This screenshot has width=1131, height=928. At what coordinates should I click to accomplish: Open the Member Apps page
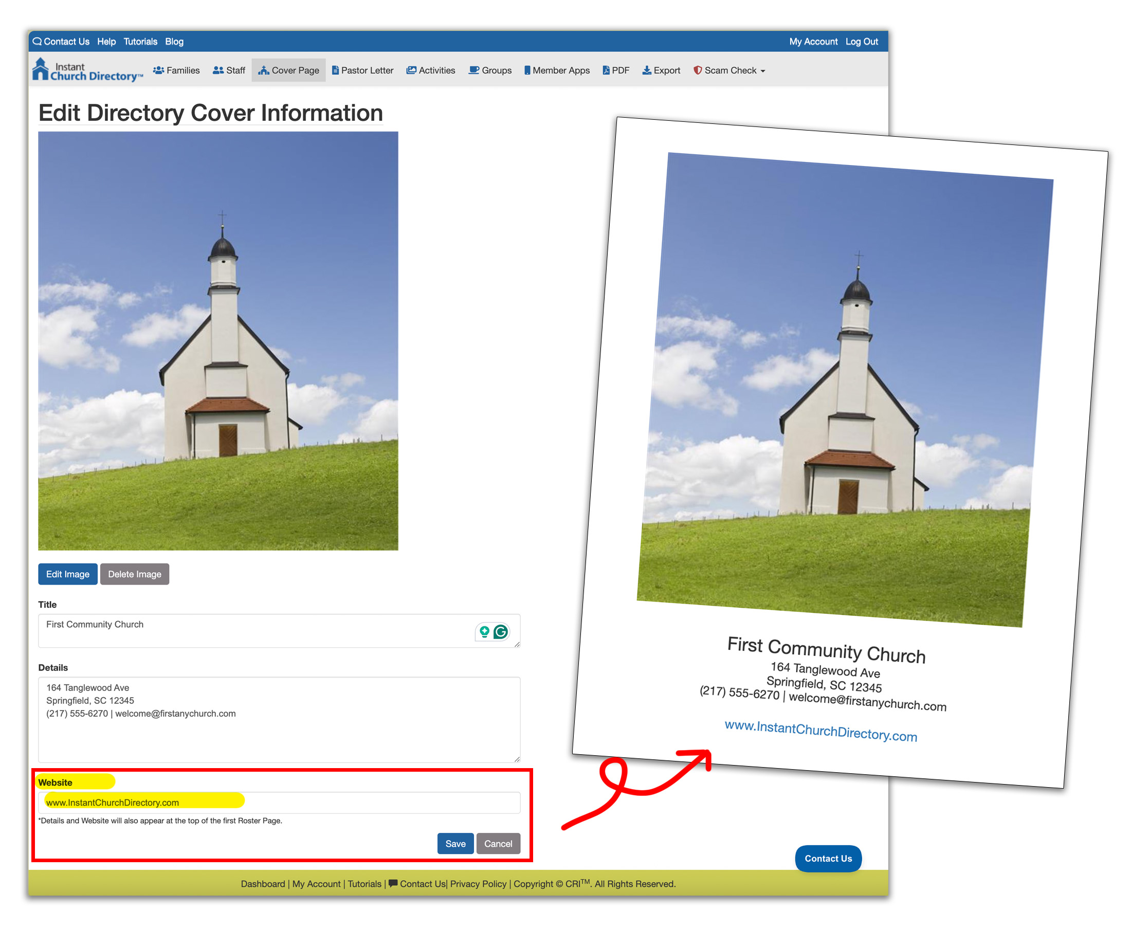556,70
